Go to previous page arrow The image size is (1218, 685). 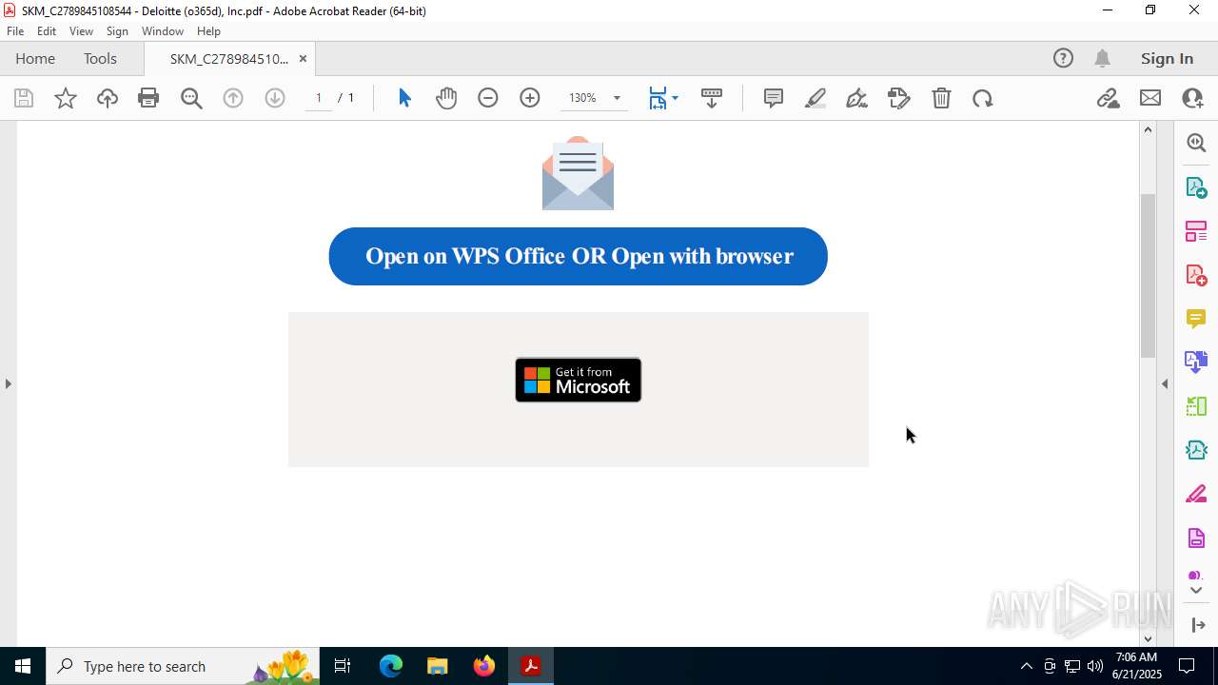pyautogui.click(x=233, y=98)
